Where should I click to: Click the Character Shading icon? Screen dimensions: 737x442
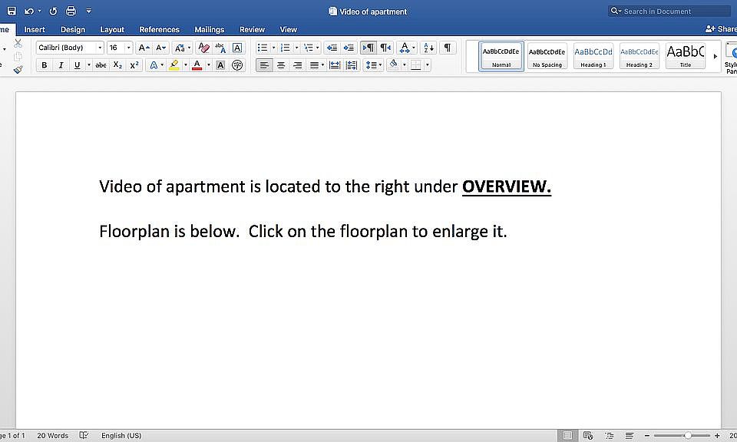click(220, 65)
